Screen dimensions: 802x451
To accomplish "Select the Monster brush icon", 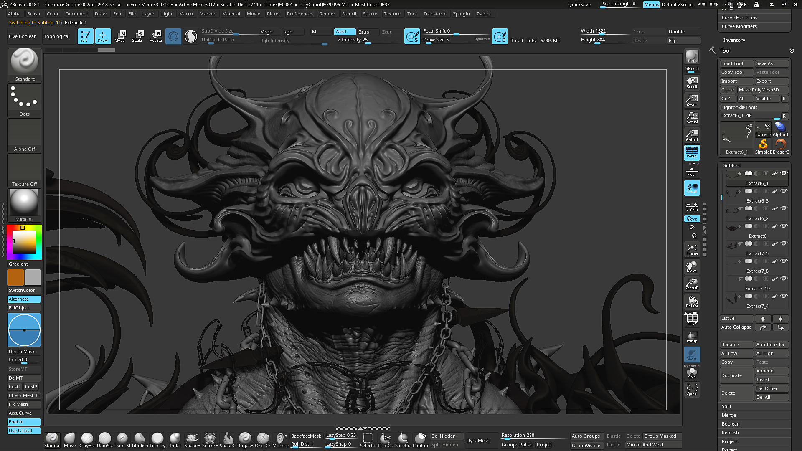I will tap(280, 440).
